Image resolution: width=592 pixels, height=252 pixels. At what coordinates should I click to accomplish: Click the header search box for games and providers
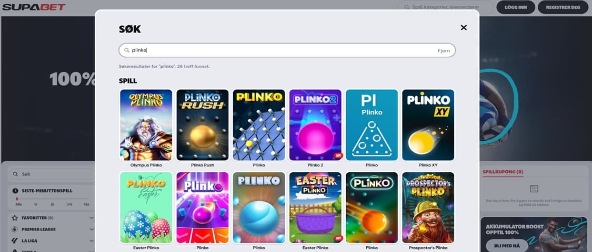pos(446,7)
